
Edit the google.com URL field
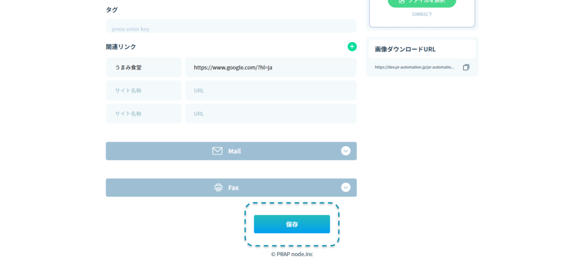tap(270, 67)
